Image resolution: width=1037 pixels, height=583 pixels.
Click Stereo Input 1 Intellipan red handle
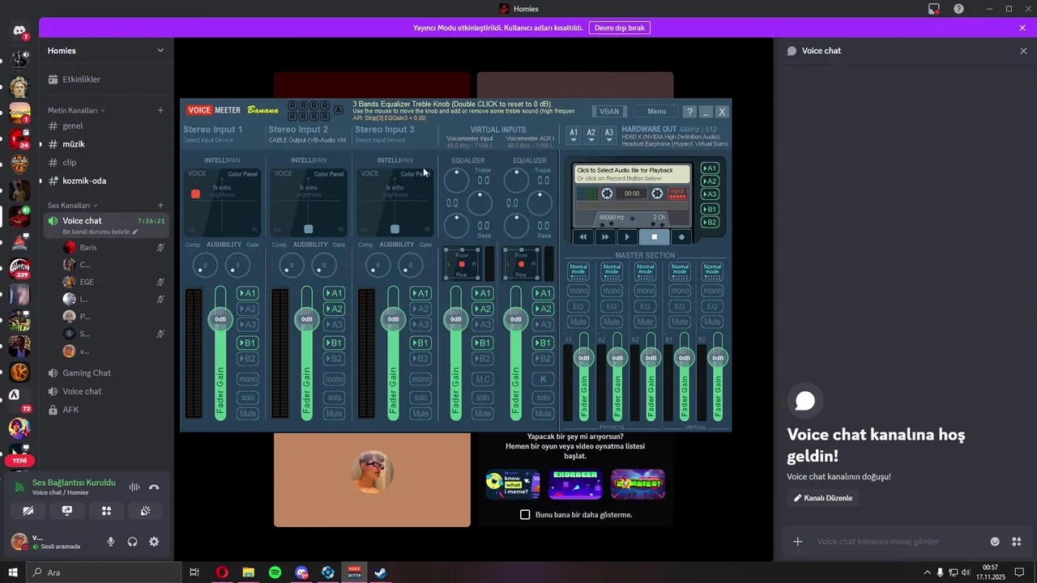coord(195,194)
